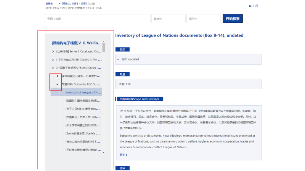305x171 pixels.
Task: Select the root node [顾维钧电子档案]V. K. Wellin...
Action: pos(77,43)
